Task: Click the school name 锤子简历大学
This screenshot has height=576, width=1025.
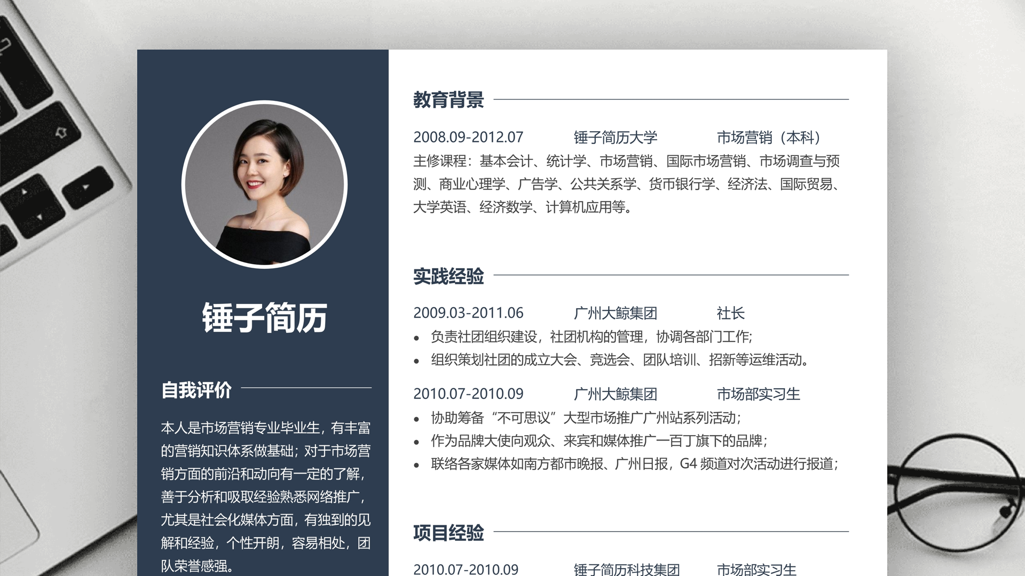Action: [616, 138]
